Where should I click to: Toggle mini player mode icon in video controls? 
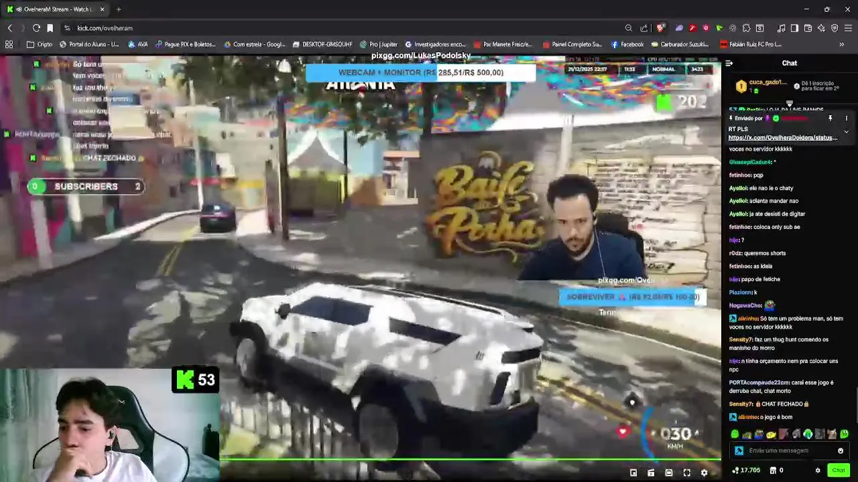tap(633, 473)
